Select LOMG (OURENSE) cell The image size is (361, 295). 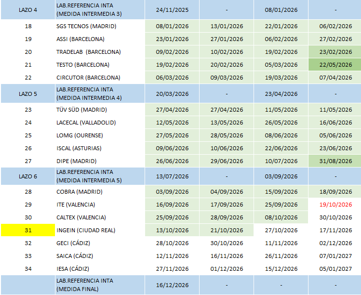pos(100,135)
